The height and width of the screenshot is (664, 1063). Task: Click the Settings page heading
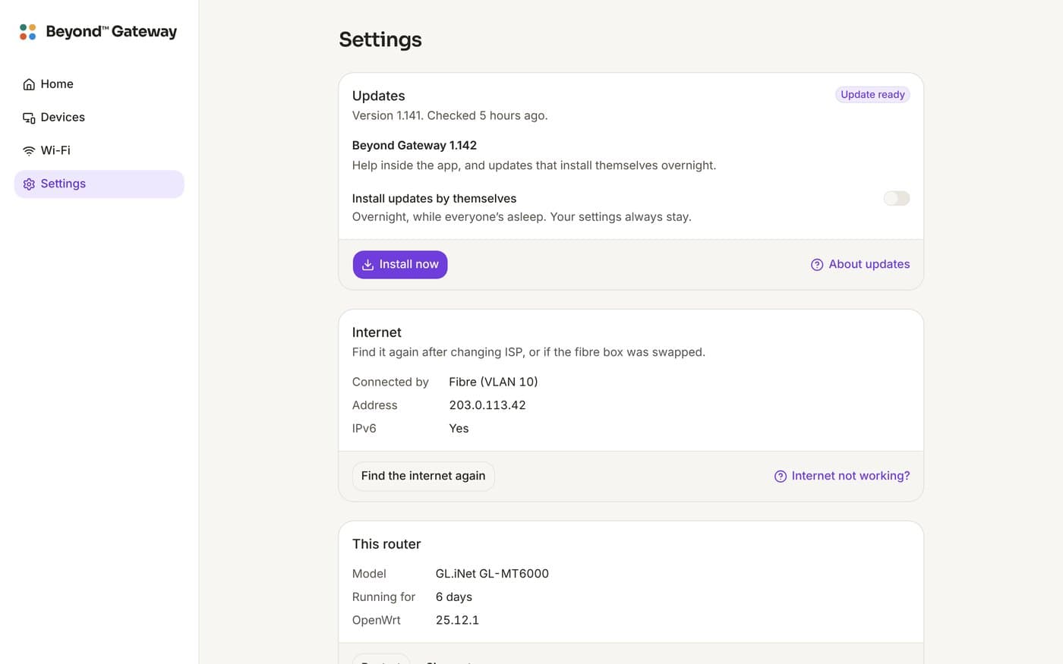click(x=380, y=39)
